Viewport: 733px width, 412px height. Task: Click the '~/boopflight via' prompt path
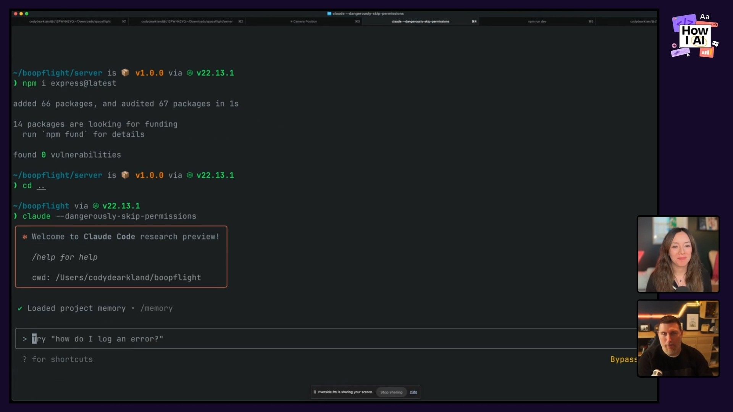(x=50, y=206)
